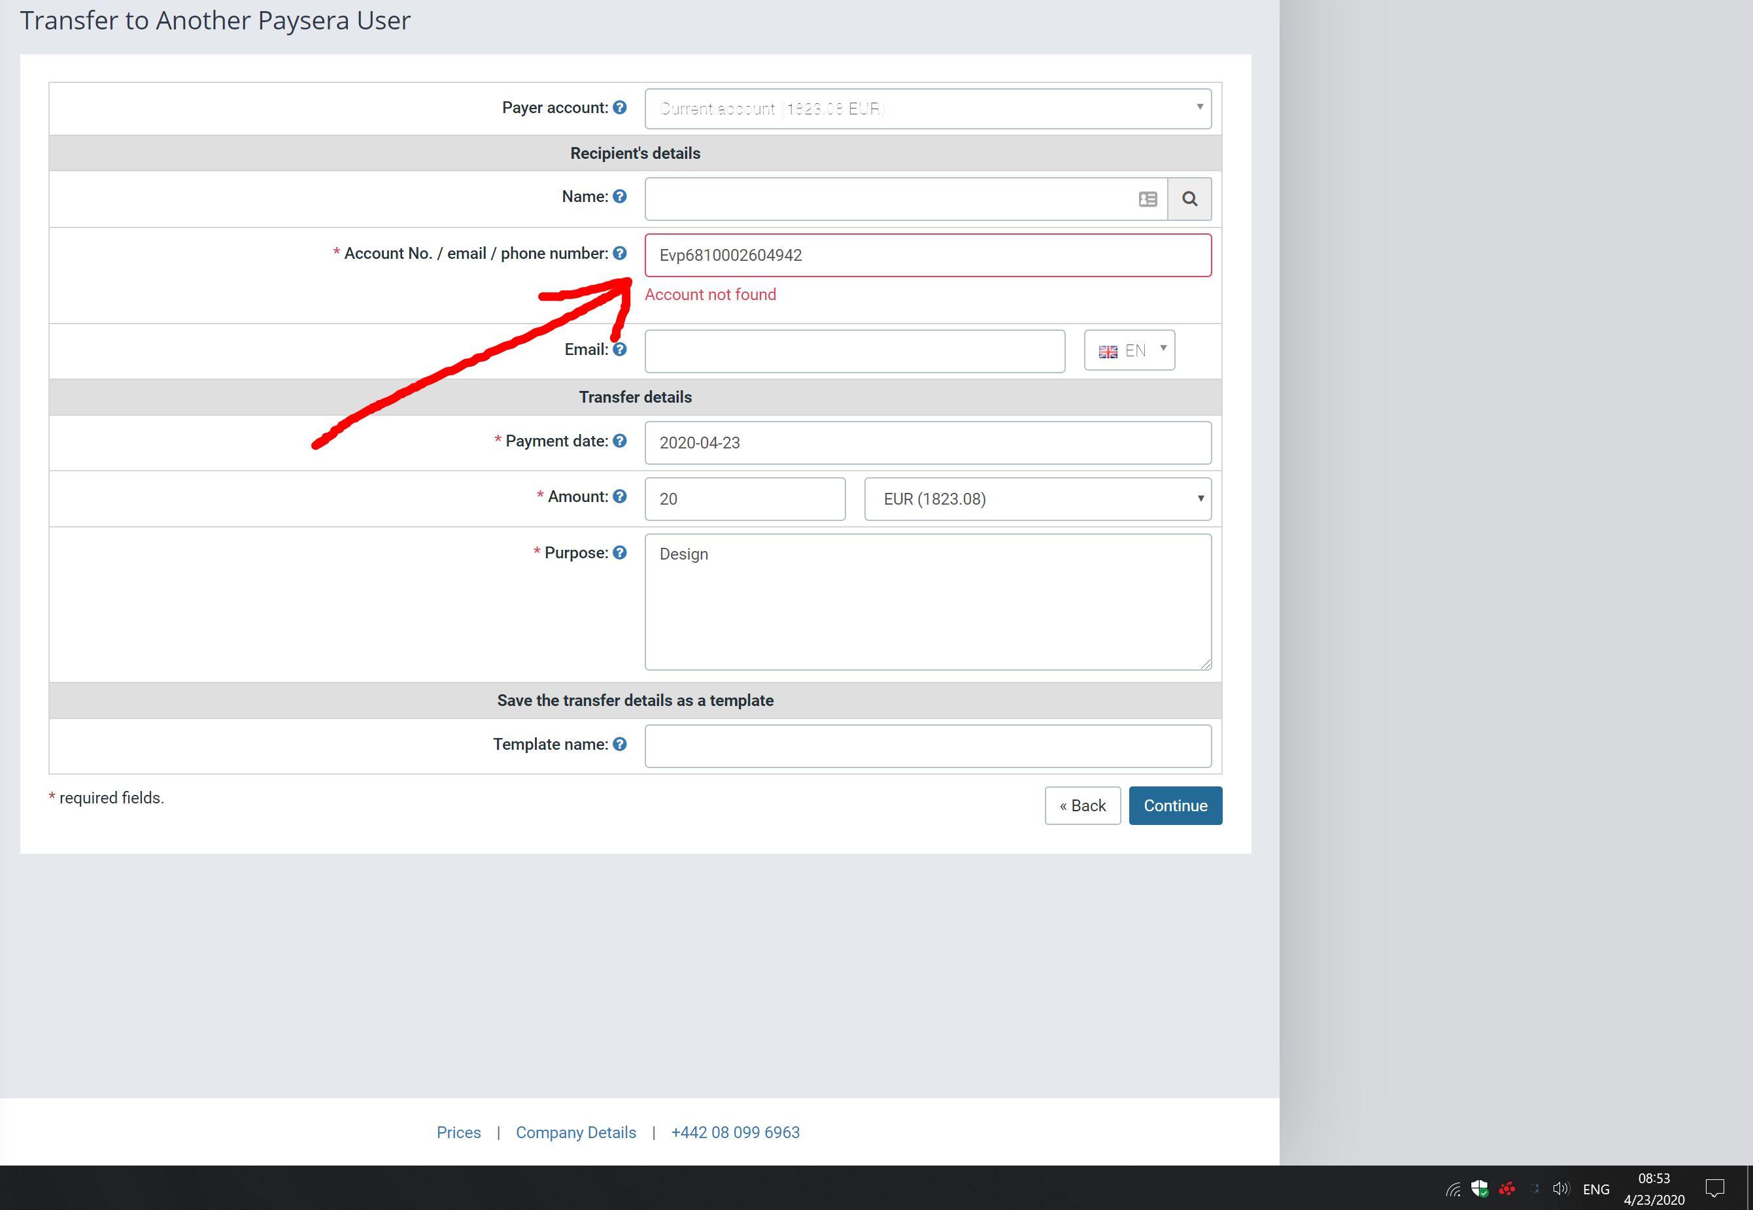
Task: Open the contact card icon in Name field
Action: 1148,199
